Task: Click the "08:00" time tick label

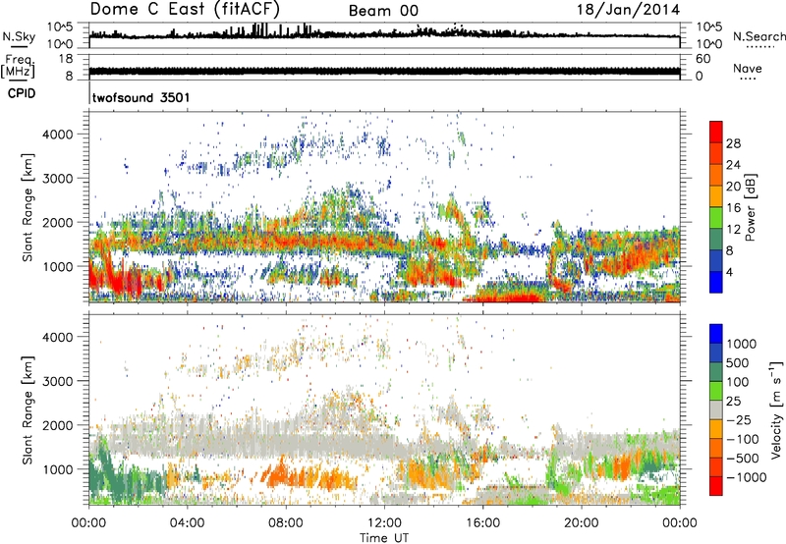Action: (286, 523)
